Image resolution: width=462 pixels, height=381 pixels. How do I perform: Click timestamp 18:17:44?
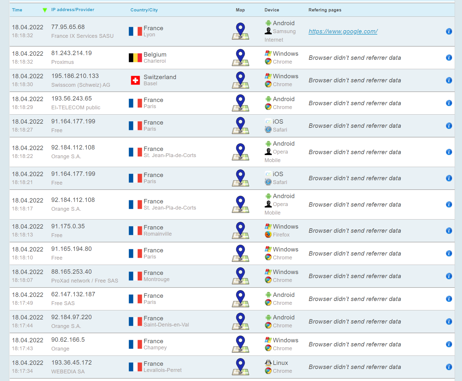click(x=22, y=326)
